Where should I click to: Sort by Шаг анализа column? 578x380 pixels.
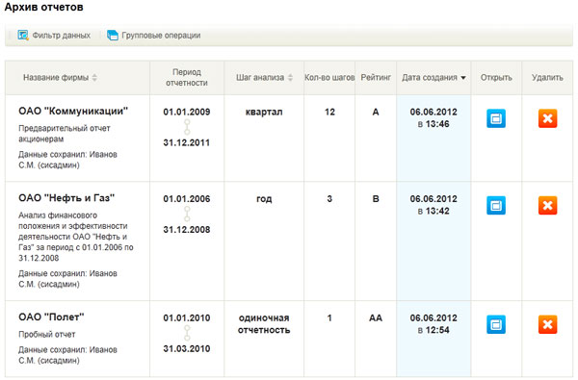coord(264,78)
